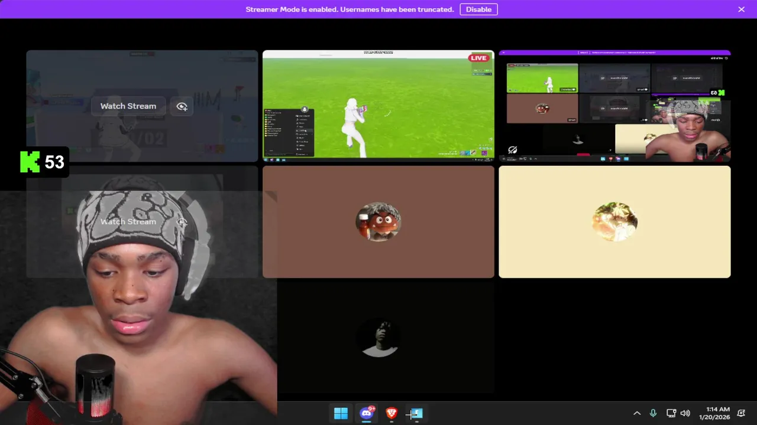
Task: Open the LIVE green-field game stream tile
Action: click(x=378, y=106)
